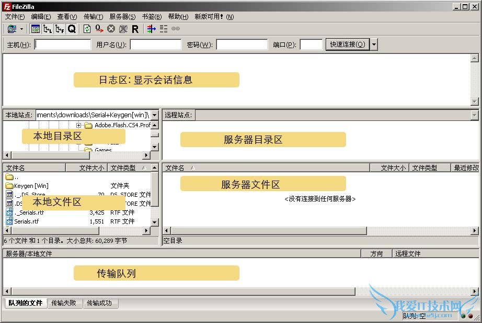
Task: Click the 方向 queue column header
Action: pos(376,254)
